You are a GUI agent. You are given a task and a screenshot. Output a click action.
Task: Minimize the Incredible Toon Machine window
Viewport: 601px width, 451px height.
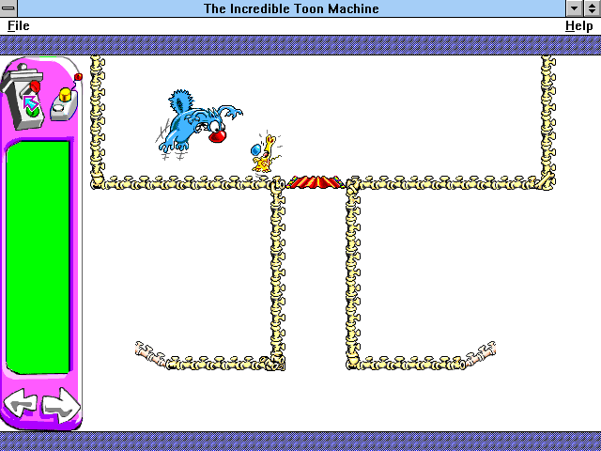[x=574, y=8]
